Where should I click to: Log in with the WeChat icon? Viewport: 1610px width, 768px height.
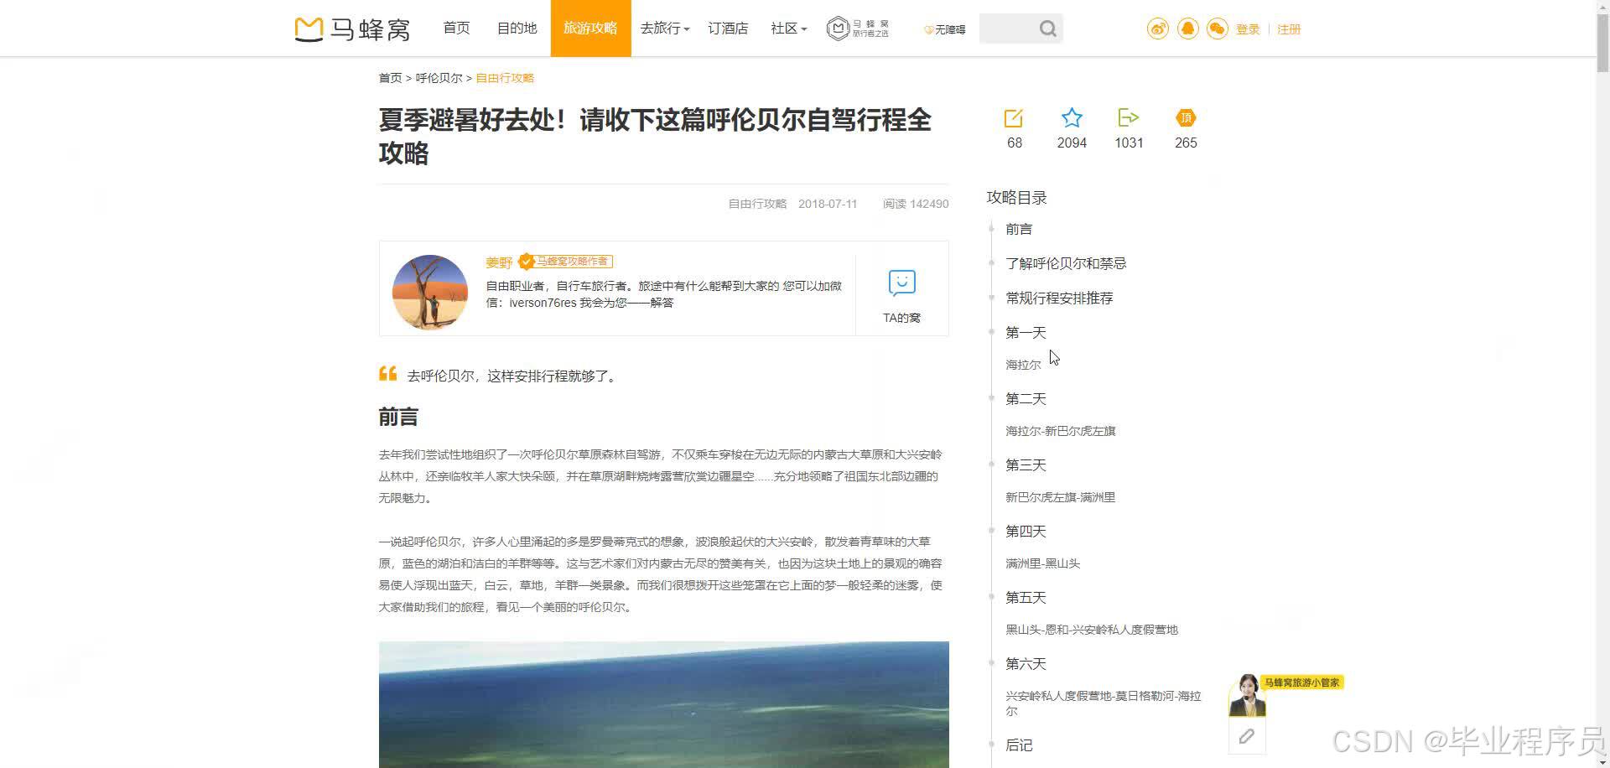pyautogui.click(x=1217, y=28)
